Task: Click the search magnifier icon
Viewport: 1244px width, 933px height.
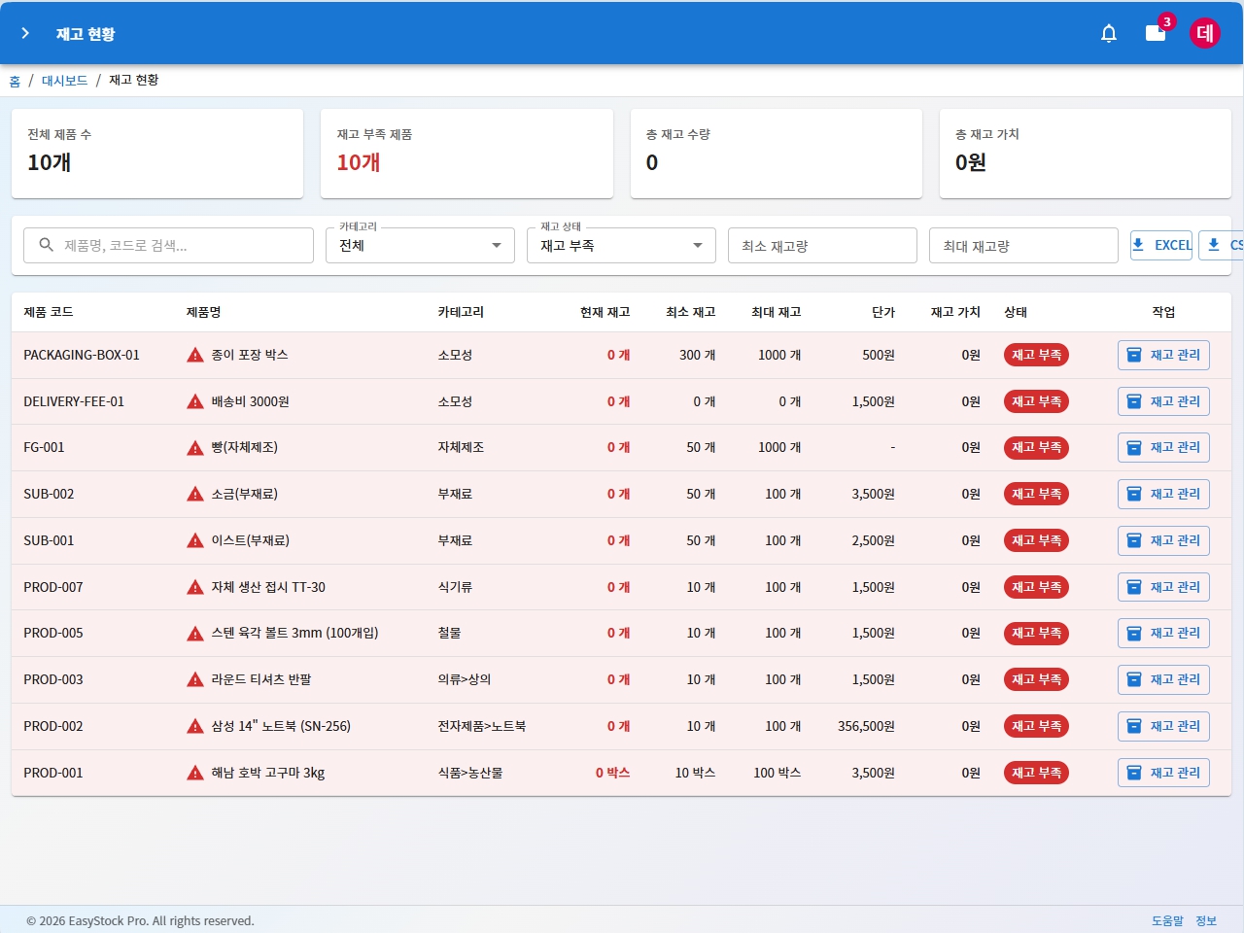Action: click(47, 245)
